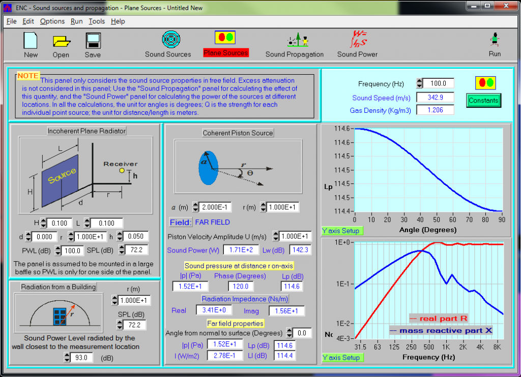Open the Tools menu

(x=97, y=21)
